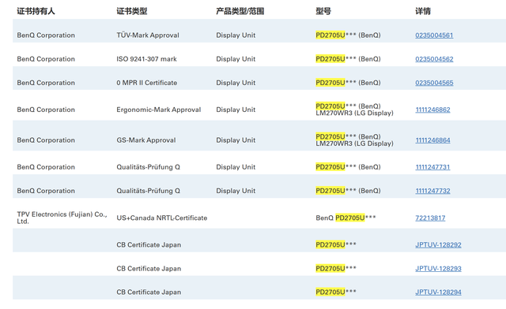Select CB Certificate Japan in JPTUV-128293 row
Image resolution: width=506 pixels, height=309 pixels.
(x=149, y=269)
